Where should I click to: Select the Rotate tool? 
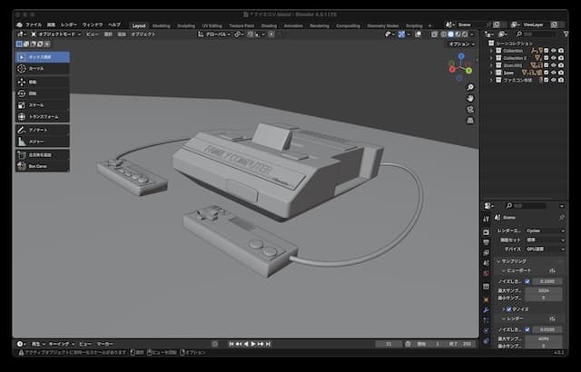coord(43,93)
